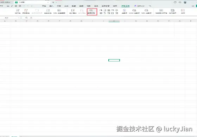Screen dimensions: 197x137
Task: Toggle Use Relative References (使用相对引用)
Action: 37,11
